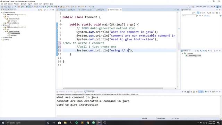Image resolution: width=222 pixels, height=125 pixels.
Task: Select hello.java in Package Explorer
Action: click(x=12, y=35)
